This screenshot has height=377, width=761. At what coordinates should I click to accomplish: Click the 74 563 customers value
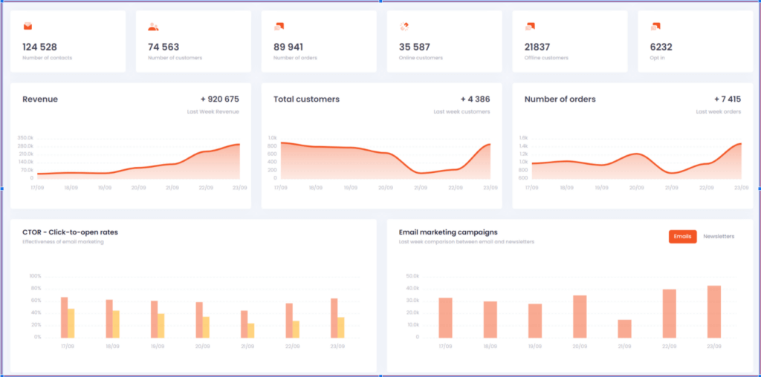coord(163,47)
